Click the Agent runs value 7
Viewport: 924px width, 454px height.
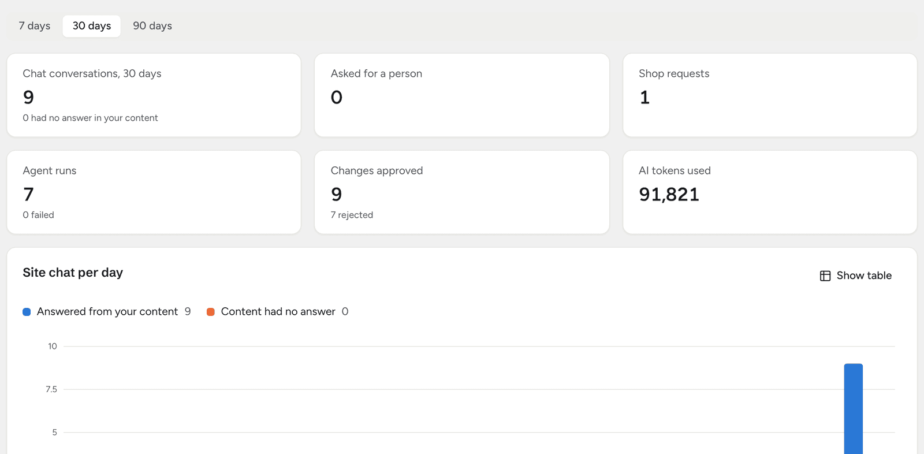28,194
